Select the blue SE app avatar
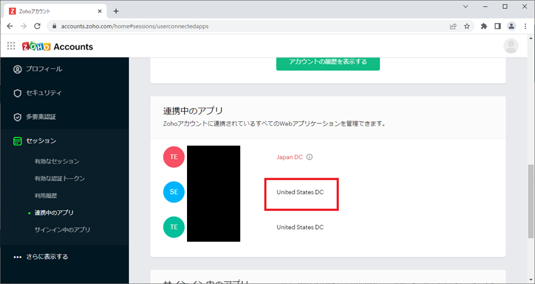535x284 pixels. (174, 192)
